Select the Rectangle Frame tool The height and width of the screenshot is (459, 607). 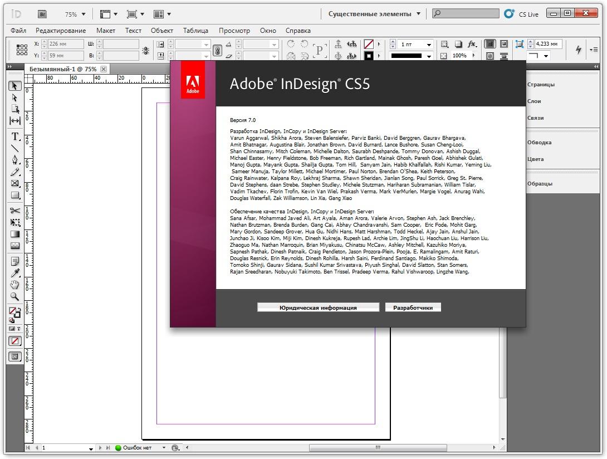click(x=14, y=183)
